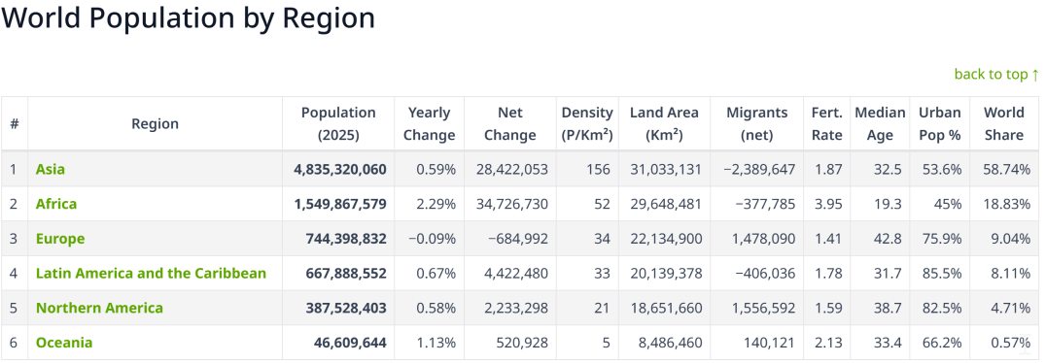Open Latin America and the Caribbean link
Screen dimensions: 1046x363
click(x=151, y=273)
